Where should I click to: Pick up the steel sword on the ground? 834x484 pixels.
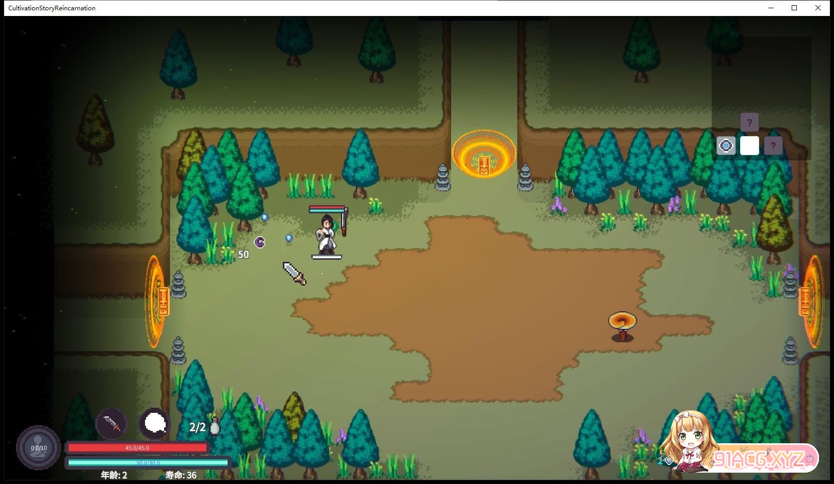(x=294, y=273)
